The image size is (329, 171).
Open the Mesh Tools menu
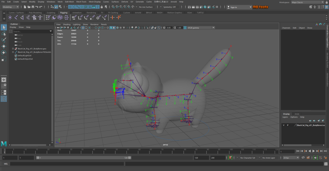(81, 2)
